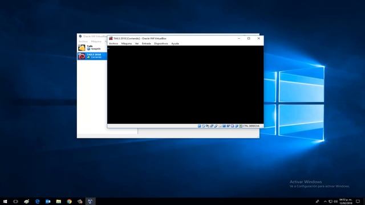Open the Máquina menu of TAILS 2018 window
This screenshot has height=205, width=365.
tap(127, 43)
